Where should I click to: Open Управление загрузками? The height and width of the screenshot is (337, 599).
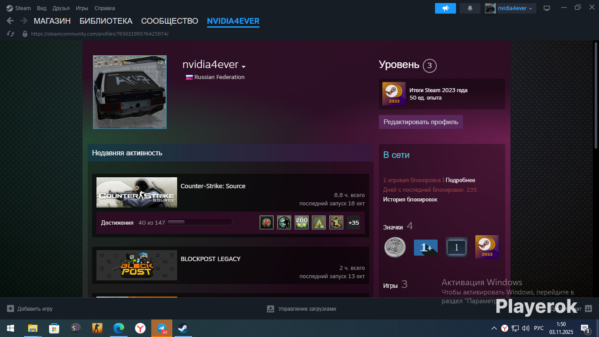pos(302,309)
